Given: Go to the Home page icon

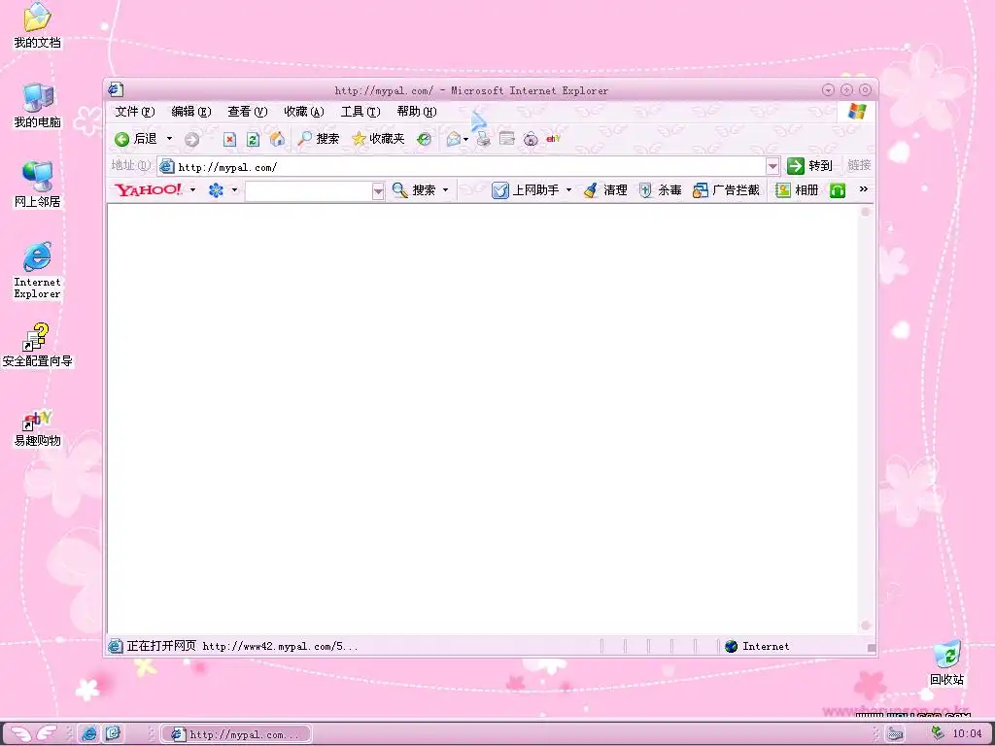Looking at the screenshot, I should 277,139.
